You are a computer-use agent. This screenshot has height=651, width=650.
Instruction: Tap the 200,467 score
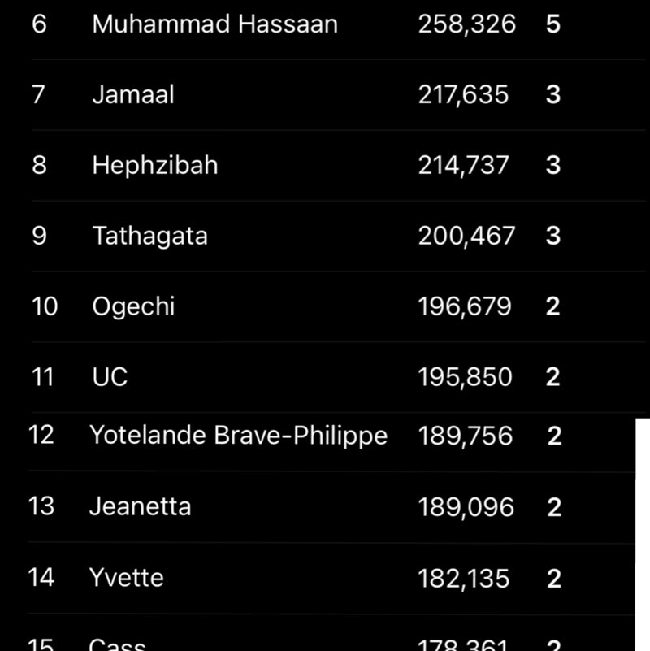click(466, 237)
